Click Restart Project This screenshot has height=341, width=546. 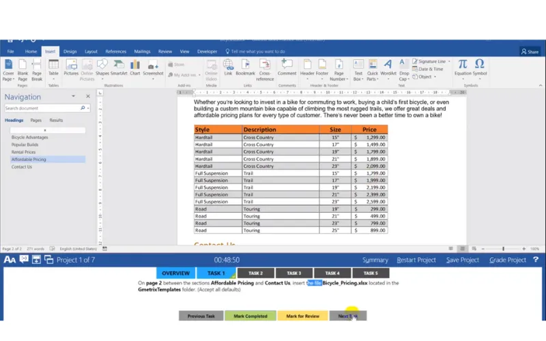[x=416, y=260]
